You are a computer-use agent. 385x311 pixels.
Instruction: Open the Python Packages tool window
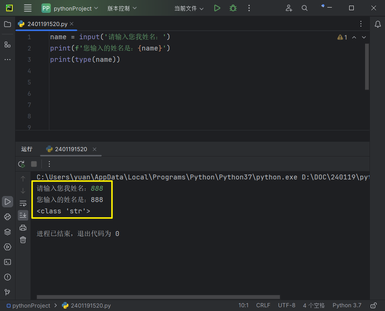pos(8,217)
